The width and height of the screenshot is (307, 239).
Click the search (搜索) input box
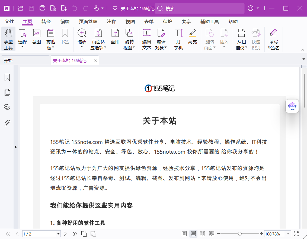(x=201, y=8)
